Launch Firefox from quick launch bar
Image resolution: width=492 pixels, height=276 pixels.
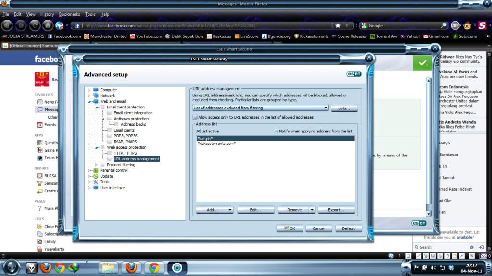[46, 267]
